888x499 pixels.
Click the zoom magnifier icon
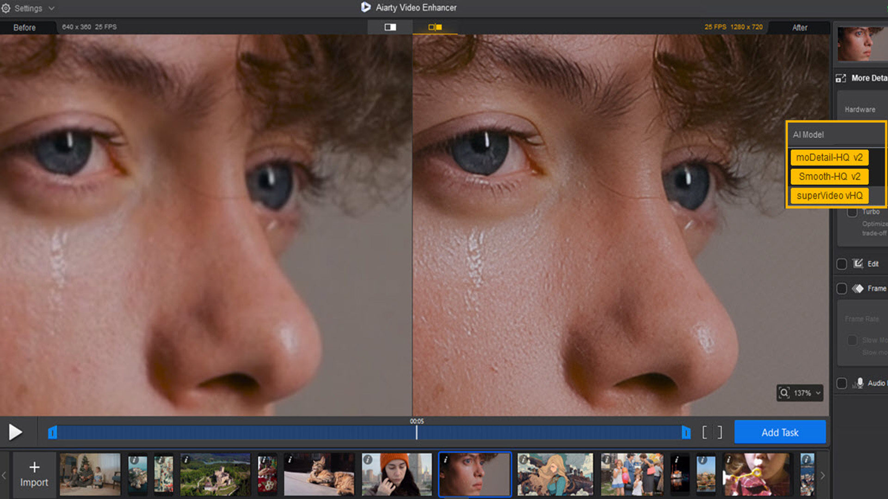tap(784, 393)
